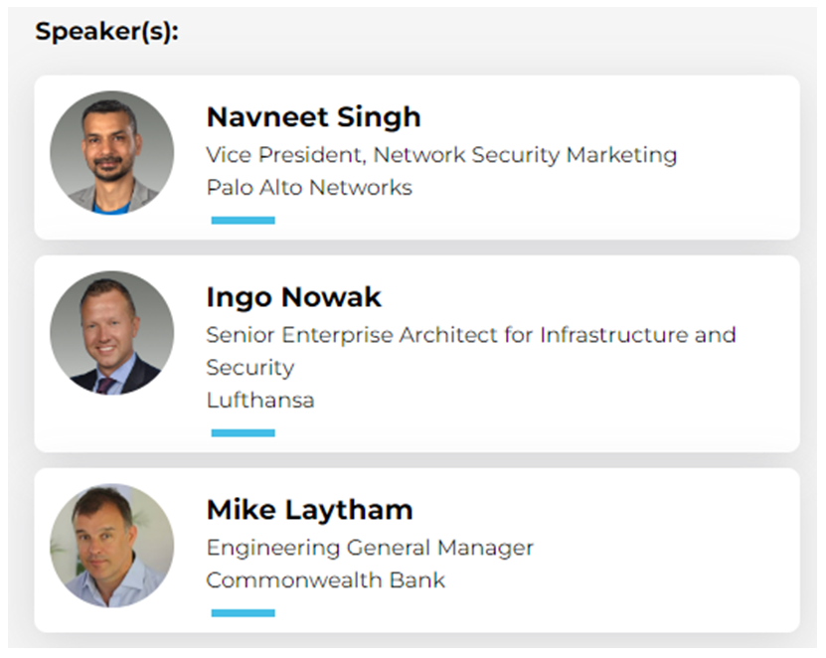Click empty space in Navneet Singh's card
The width and height of the screenshot is (826, 658).
coord(646,204)
